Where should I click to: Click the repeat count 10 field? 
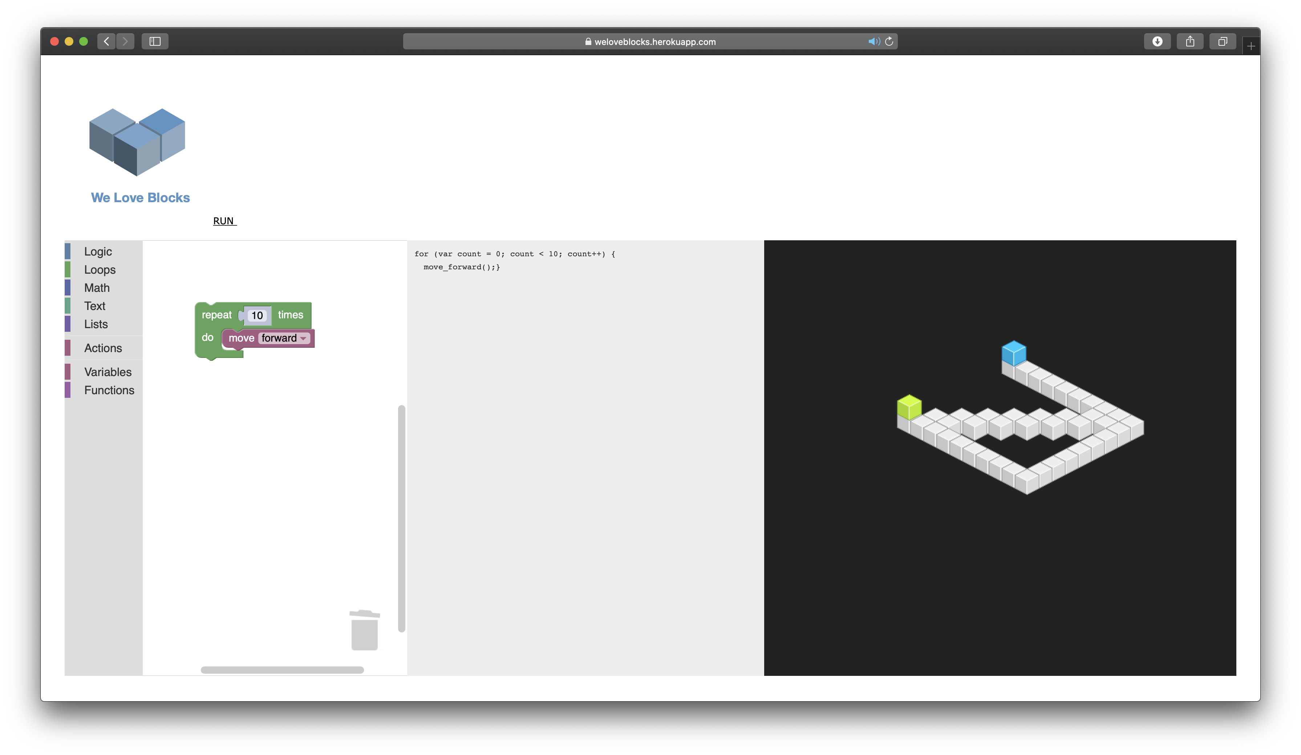click(257, 315)
